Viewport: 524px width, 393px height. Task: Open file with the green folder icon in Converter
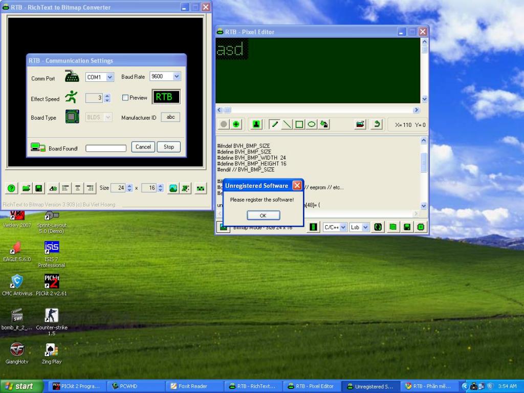pos(26,188)
